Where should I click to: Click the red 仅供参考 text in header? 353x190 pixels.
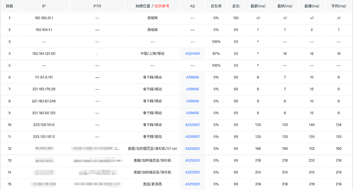(x=162, y=6)
